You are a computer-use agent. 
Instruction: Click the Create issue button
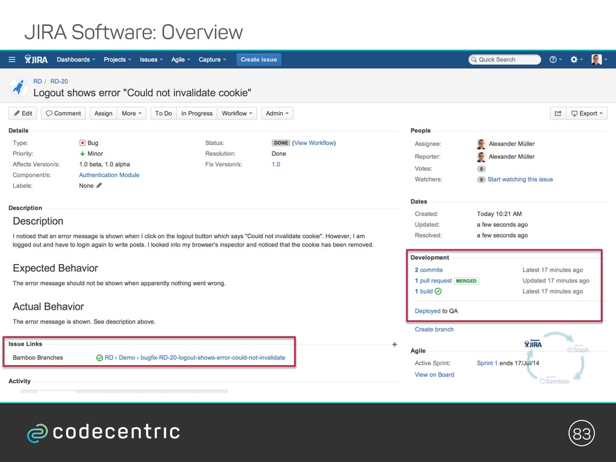pyautogui.click(x=259, y=60)
